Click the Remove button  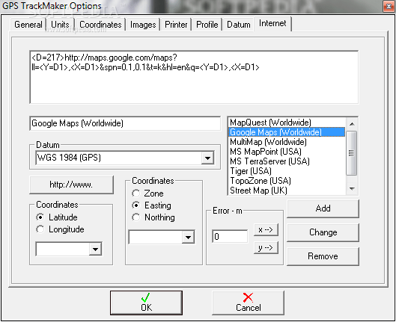[323, 256]
